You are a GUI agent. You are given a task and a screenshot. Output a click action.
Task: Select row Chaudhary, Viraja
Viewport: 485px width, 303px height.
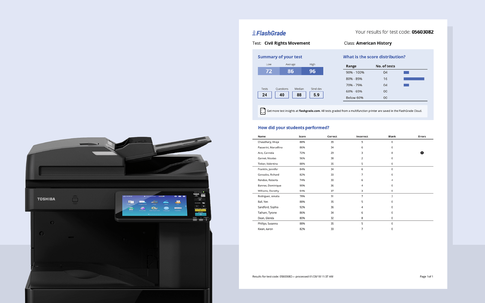[x=343, y=142]
